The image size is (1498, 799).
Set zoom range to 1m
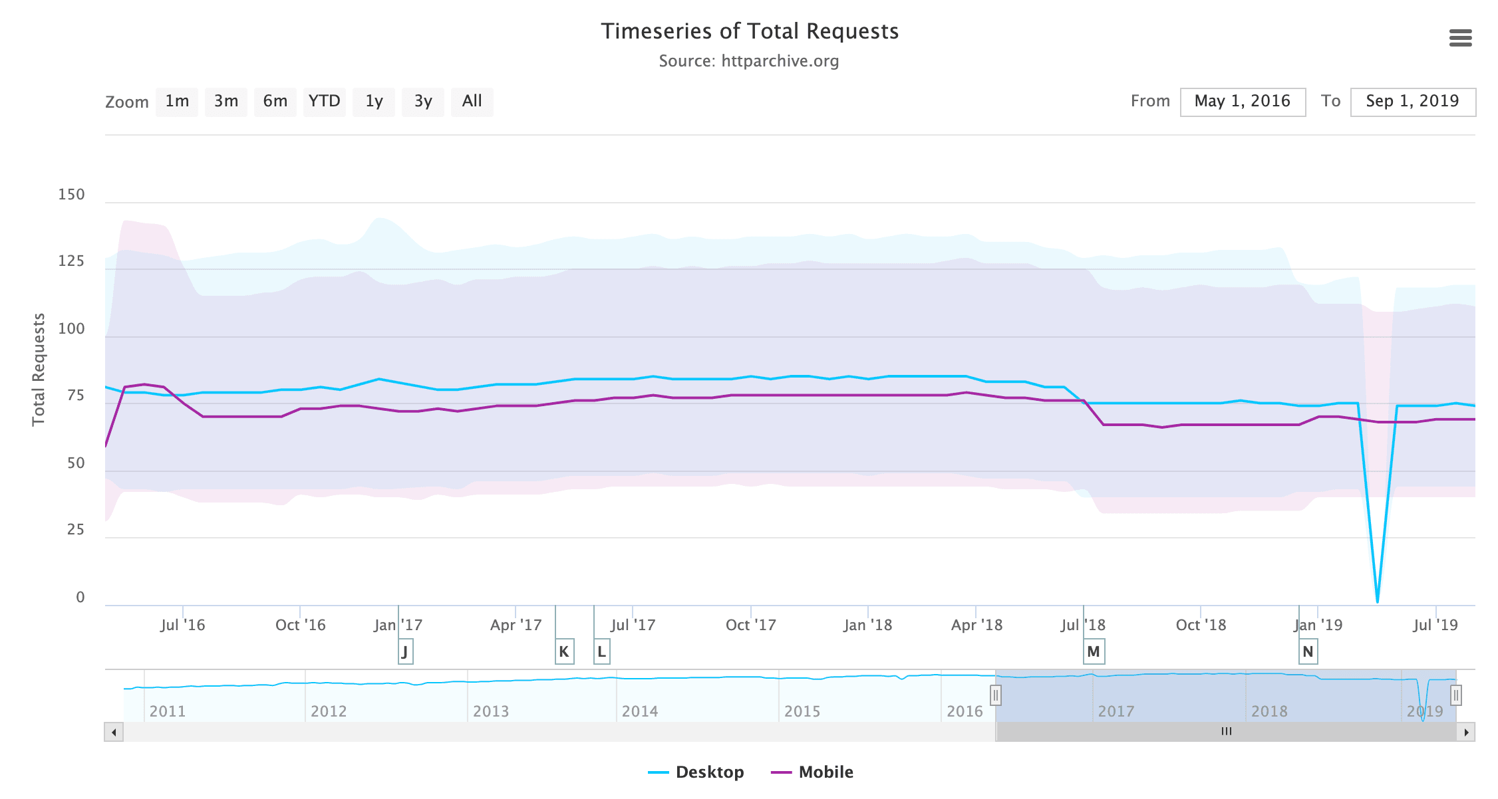177,102
